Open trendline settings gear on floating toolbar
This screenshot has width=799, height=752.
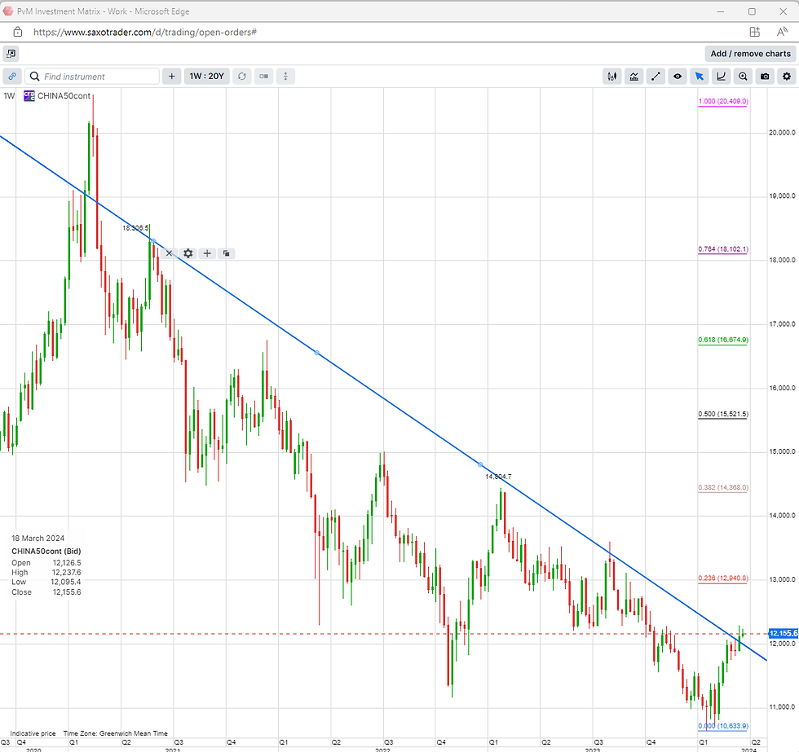188,253
